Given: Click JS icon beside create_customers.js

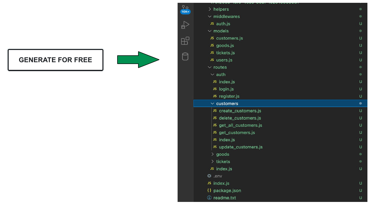Looking at the screenshot, I should tap(215, 111).
